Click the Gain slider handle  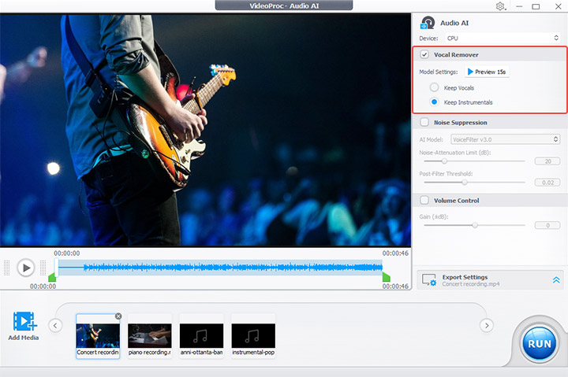pos(475,225)
